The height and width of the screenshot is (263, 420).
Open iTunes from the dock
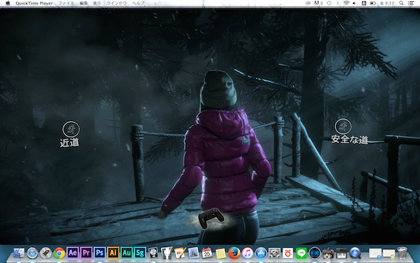pyautogui.click(x=247, y=252)
